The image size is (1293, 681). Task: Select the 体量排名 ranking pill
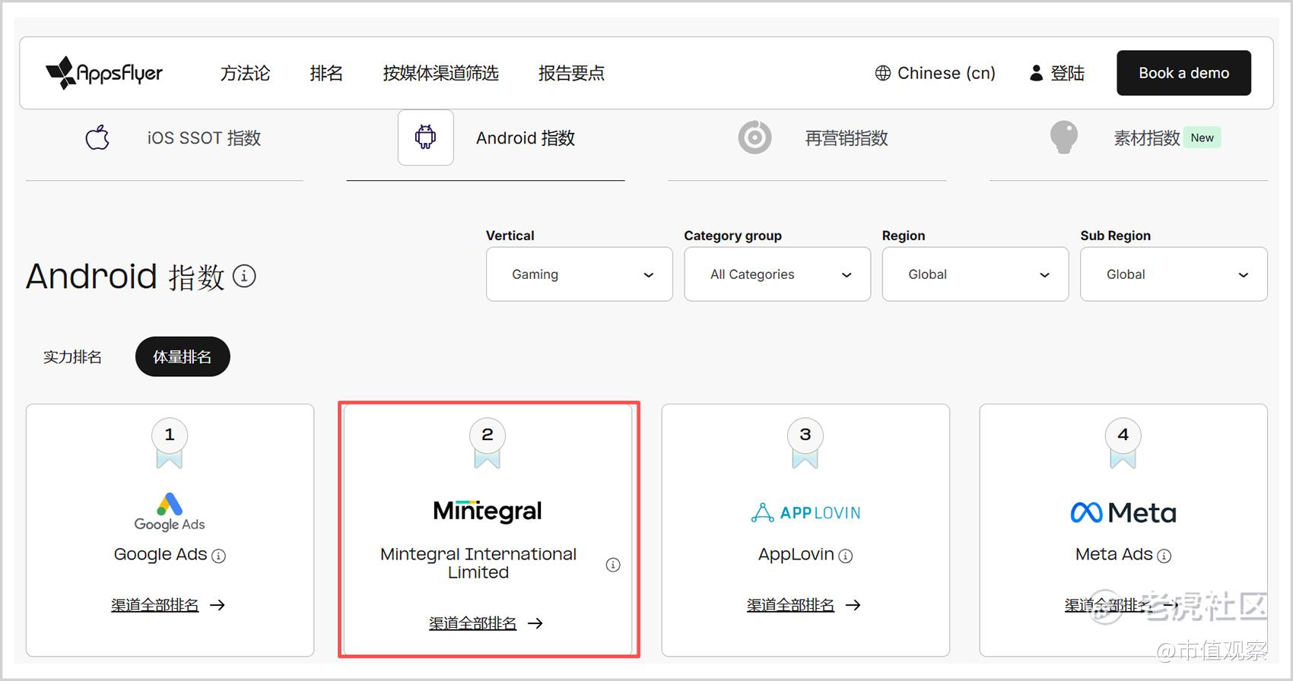point(183,356)
